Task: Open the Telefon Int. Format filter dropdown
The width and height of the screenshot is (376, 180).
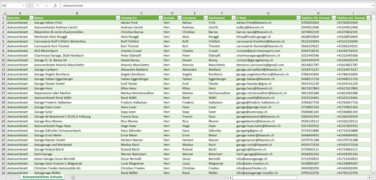Action: point(368,18)
